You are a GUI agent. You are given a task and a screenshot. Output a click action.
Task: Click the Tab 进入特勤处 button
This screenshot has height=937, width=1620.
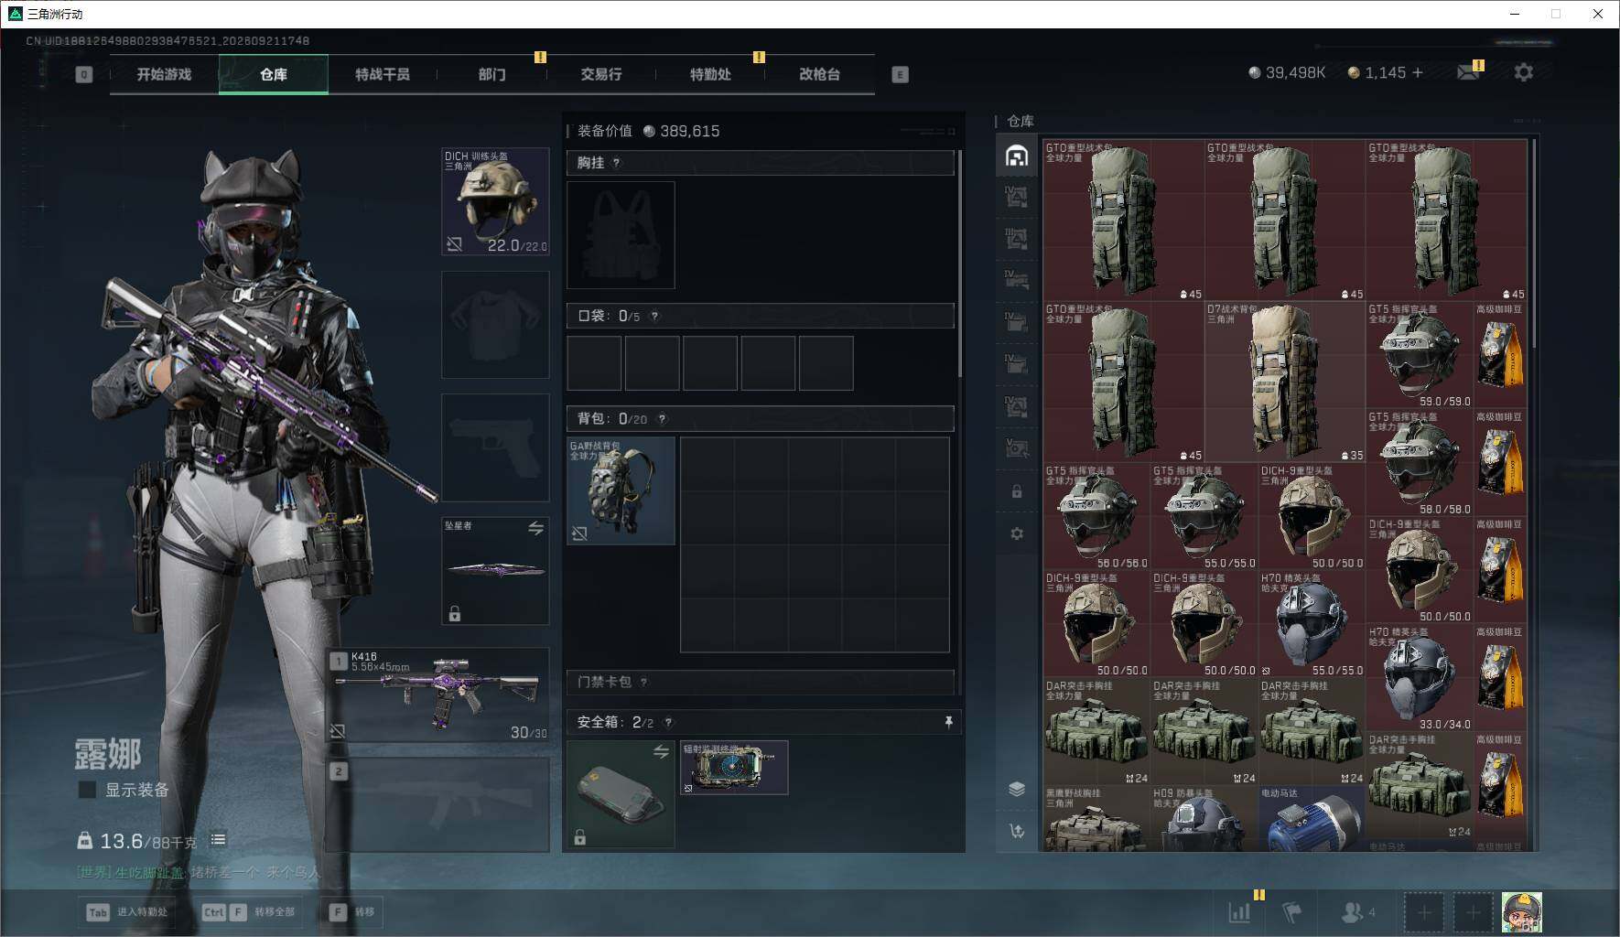pyautogui.click(x=128, y=912)
